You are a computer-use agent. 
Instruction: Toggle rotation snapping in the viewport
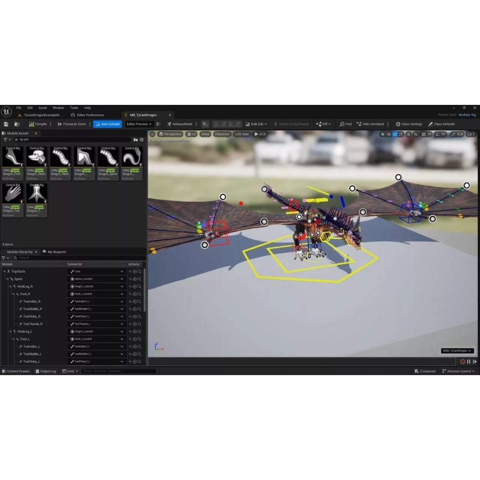(437, 134)
